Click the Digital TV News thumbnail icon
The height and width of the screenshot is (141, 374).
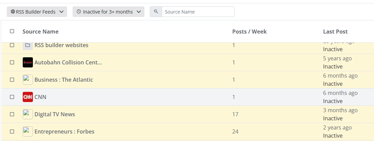tap(28, 114)
